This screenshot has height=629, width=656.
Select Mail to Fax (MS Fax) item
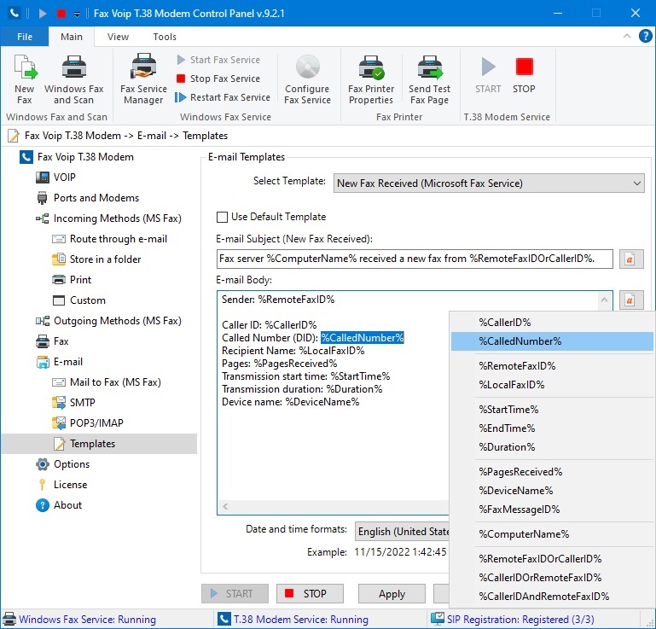click(x=107, y=382)
